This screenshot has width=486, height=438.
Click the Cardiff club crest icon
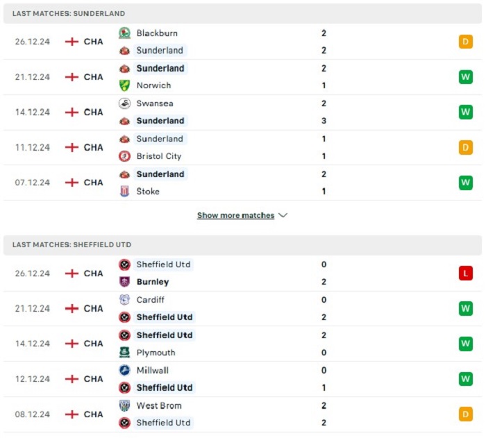pos(124,300)
